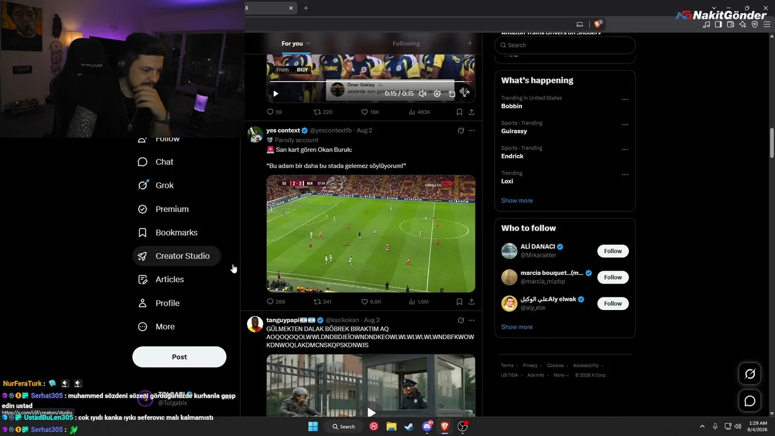Open the Privacy footer link
This screenshot has height=436, width=775.
tap(530, 366)
